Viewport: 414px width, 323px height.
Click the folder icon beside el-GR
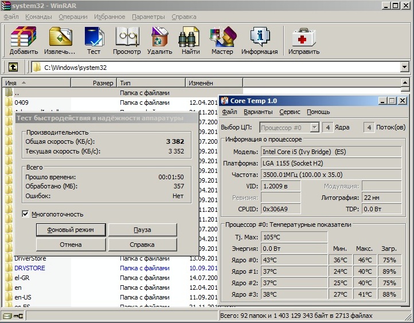[9, 278]
